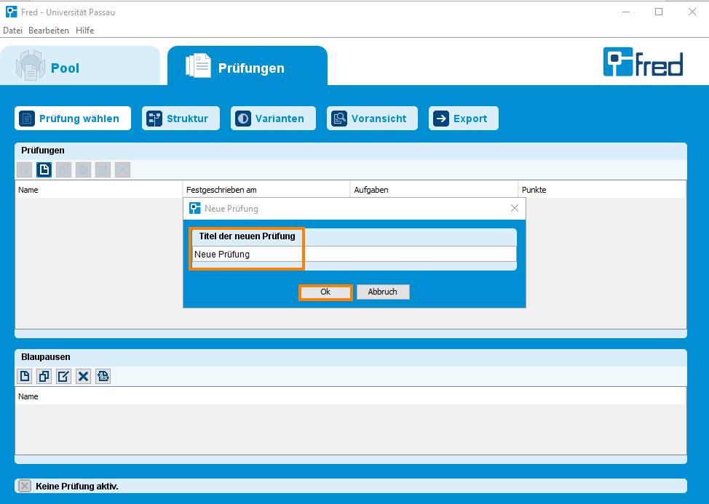Click the Prüfung wählen button
The width and height of the screenshot is (709, 504).
[x=73, y=119]
